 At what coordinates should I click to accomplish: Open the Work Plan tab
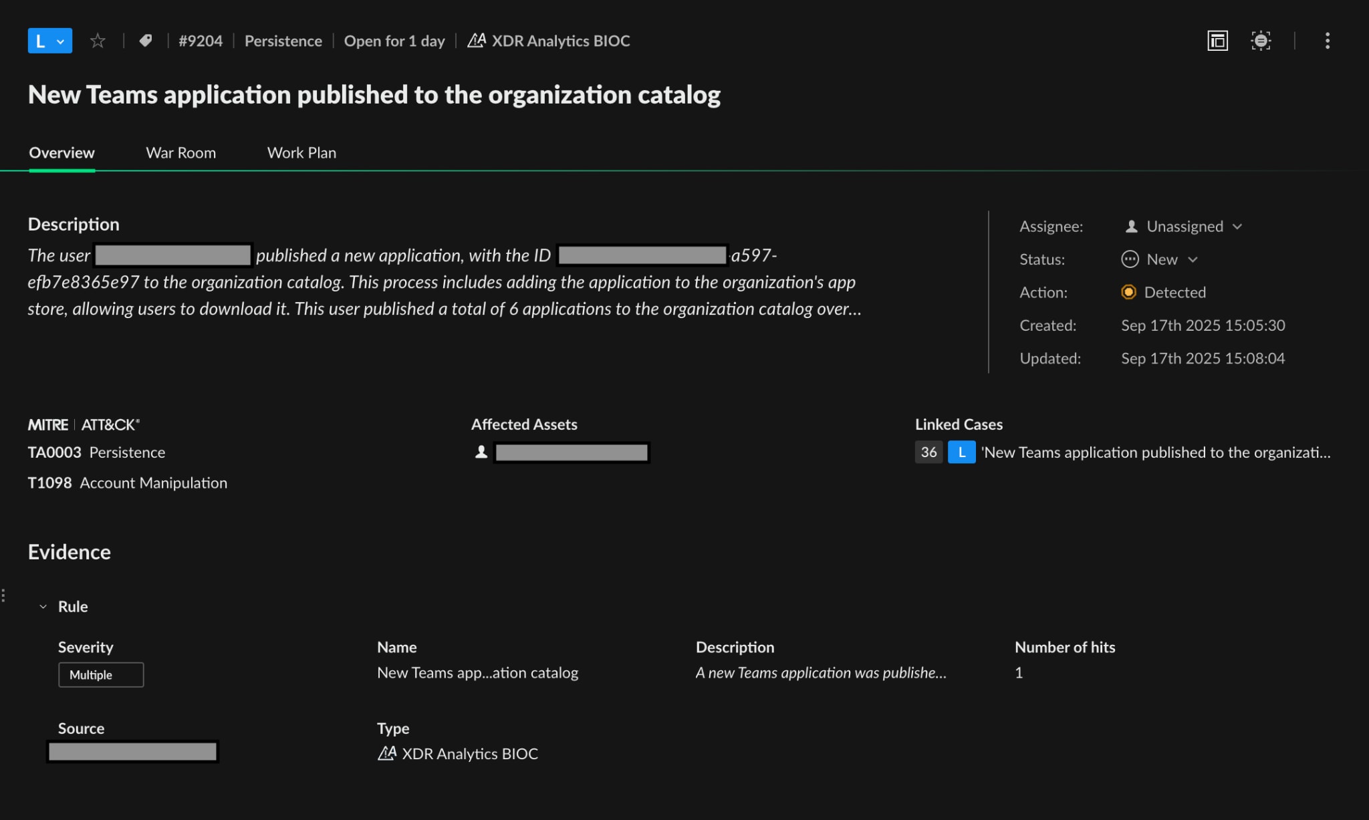(301, 152)
